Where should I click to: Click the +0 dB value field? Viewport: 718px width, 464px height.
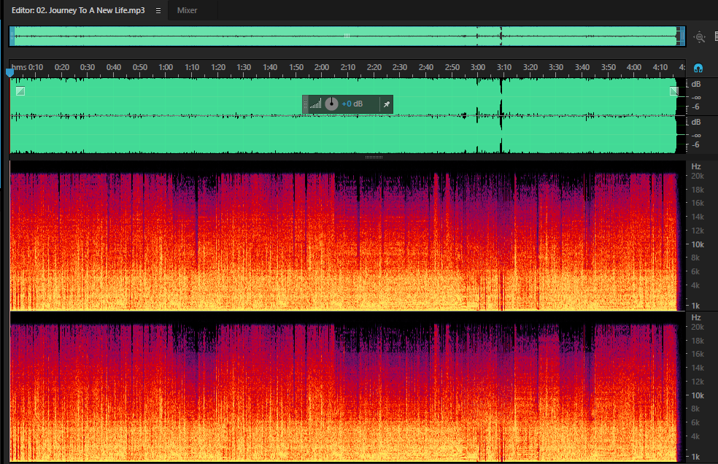point(352,104)
